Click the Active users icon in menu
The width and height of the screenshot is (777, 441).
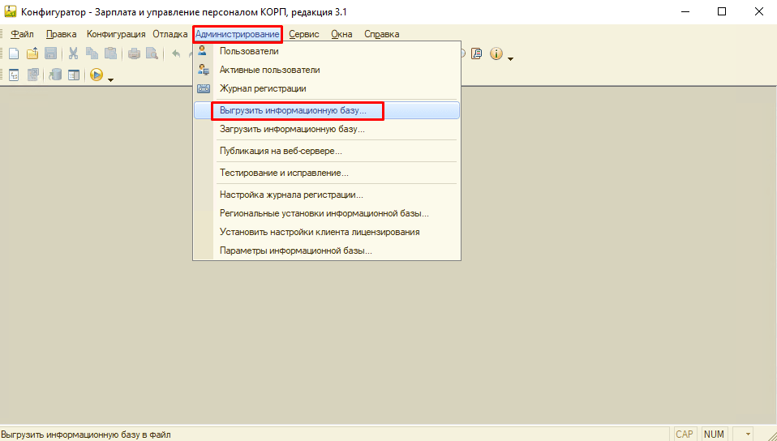pos(203,70)
